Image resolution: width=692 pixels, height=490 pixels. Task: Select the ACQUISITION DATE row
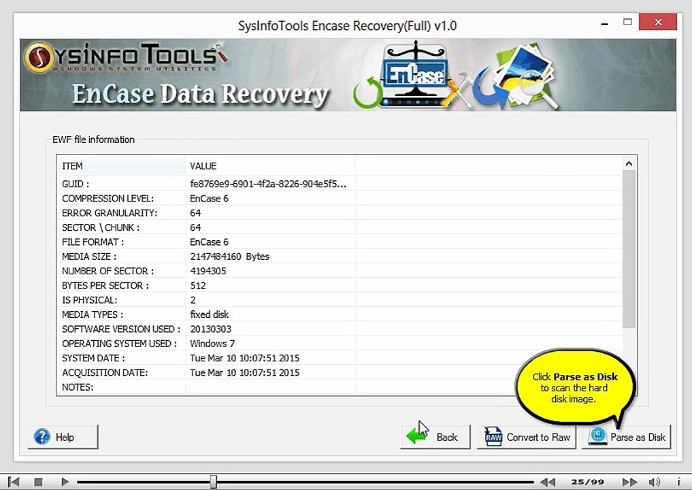pyautogui.click(x=340, y=373)
